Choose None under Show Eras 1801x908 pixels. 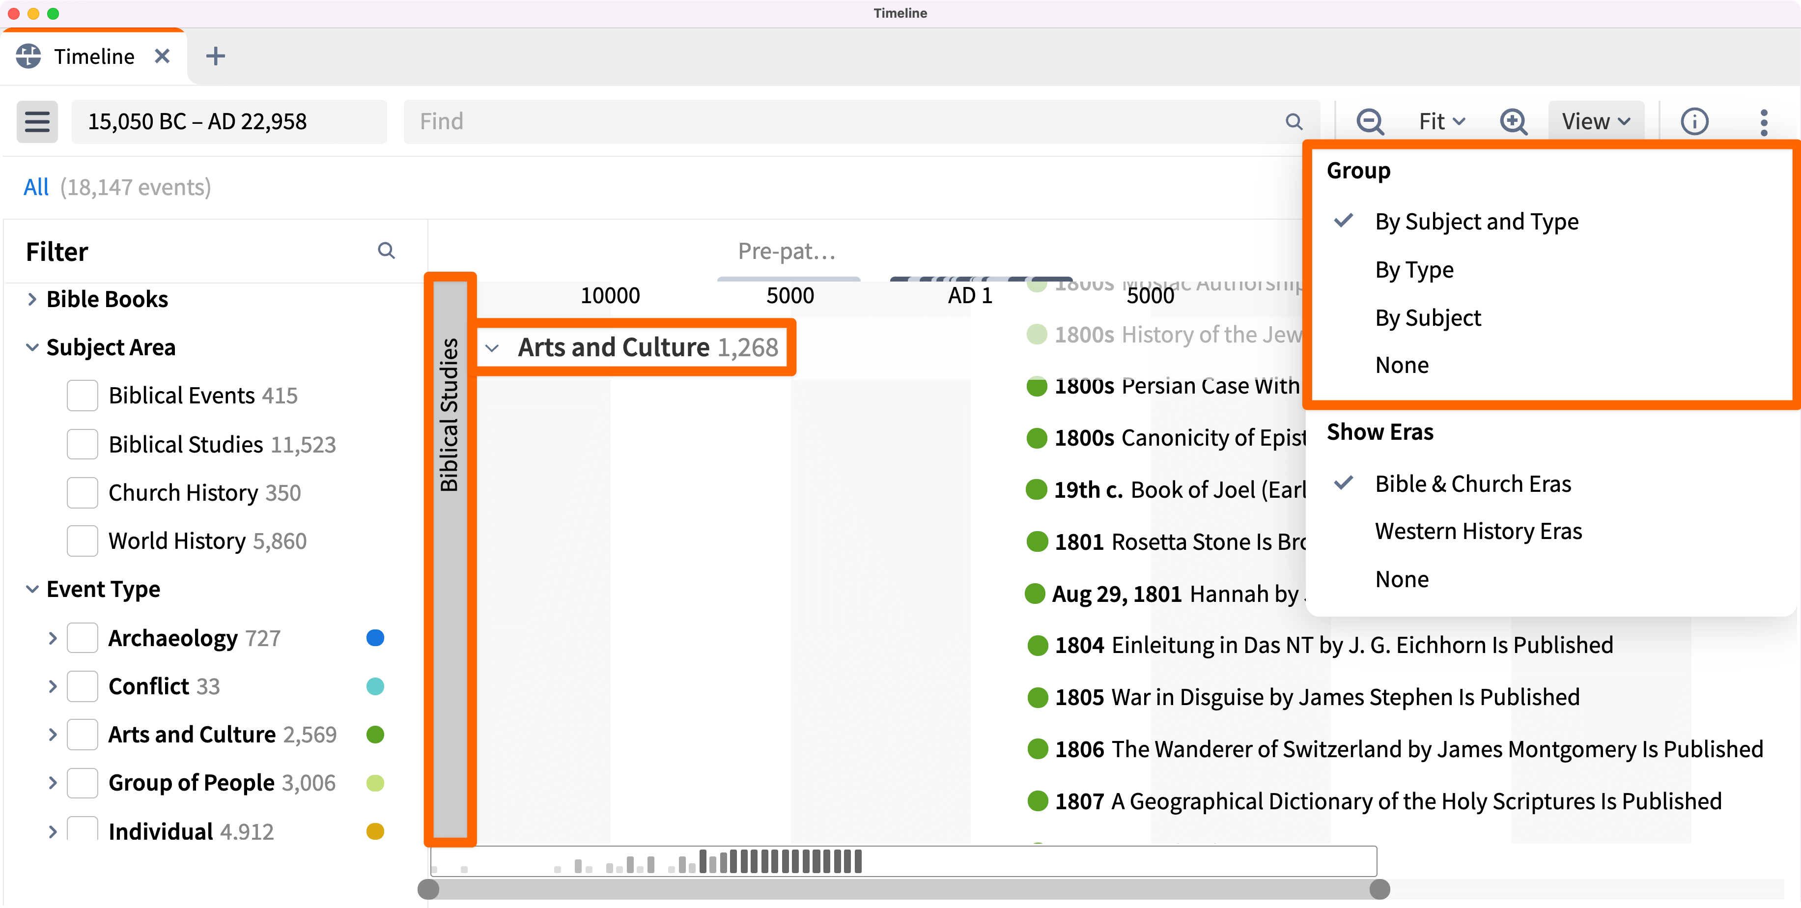pos(1402,579)
